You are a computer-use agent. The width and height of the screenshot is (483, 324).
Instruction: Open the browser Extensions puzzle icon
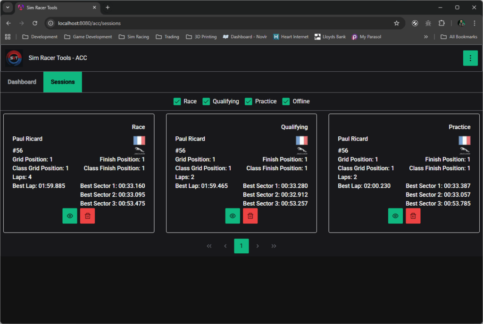click(x=441, y=23)
